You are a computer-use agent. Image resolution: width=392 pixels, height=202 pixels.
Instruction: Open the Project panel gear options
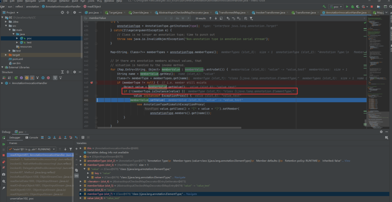click(x=74, y=12)
